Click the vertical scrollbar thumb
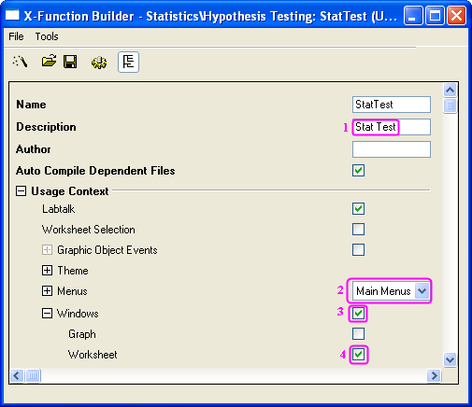Viewport: 472px width, 407px height. [450, 105]
